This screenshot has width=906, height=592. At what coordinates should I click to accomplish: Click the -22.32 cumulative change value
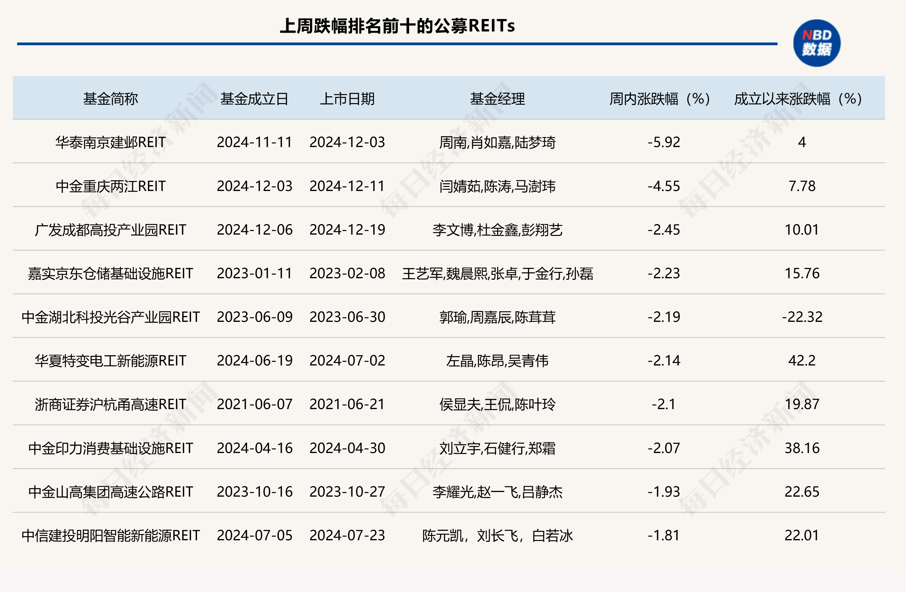pos(803,317)
